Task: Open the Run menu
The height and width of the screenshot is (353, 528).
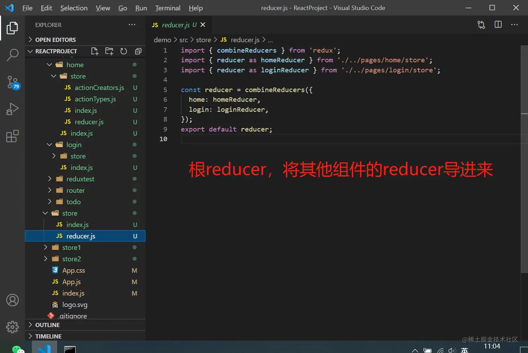Action: point(141,8)
